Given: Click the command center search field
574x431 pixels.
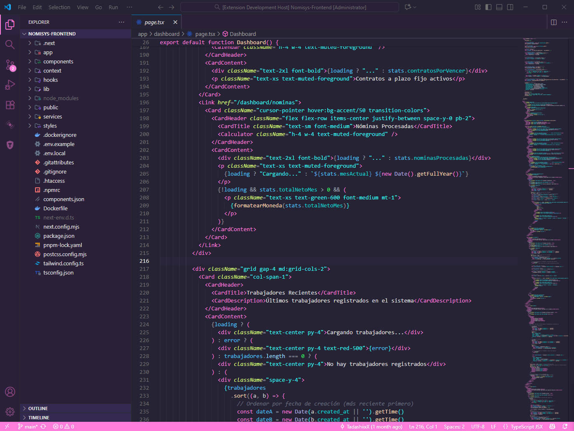Looking at the screenshot, I should [290, 7].
